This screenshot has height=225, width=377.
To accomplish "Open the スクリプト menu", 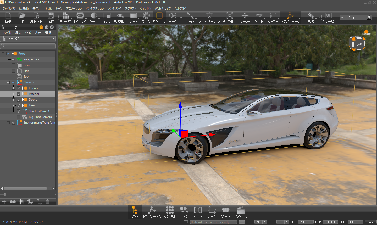I will tap(131, 9).
